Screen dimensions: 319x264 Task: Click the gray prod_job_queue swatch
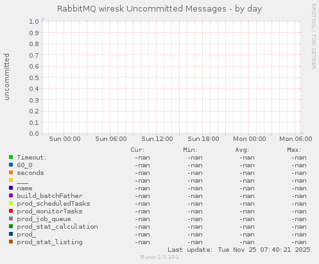tap(11, 219)
